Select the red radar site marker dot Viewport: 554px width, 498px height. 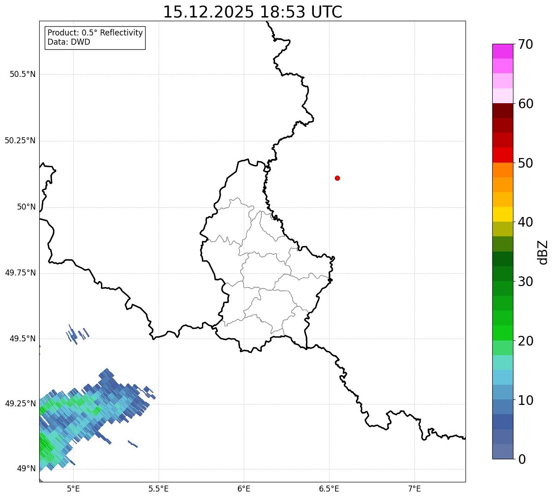pos(337,178)
